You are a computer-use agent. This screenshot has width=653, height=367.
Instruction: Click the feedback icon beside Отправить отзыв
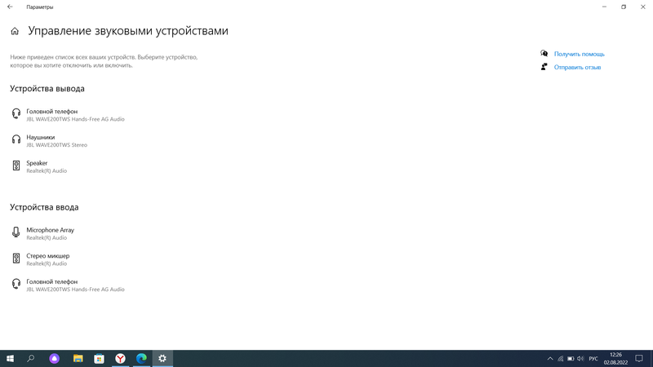point(544,67)
